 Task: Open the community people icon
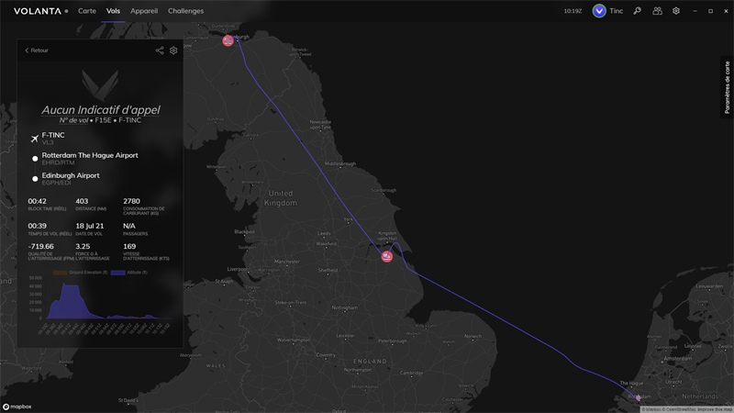(x=657, y=11)
